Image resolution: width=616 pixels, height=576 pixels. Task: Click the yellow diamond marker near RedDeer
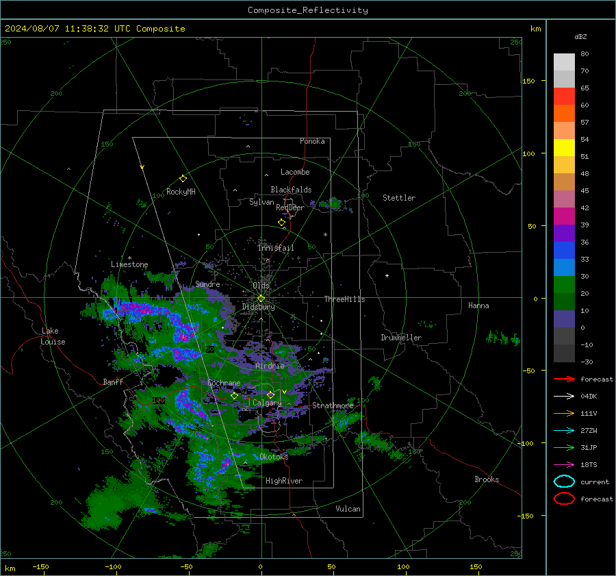(281, 223)
